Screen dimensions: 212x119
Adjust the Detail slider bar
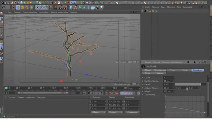point(190,85)
